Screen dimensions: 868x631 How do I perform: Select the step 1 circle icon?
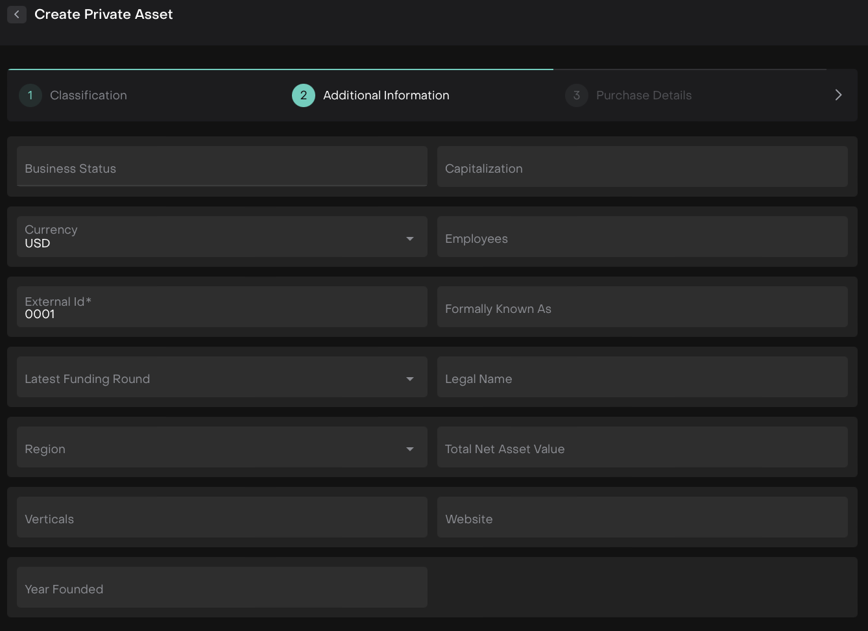(x=30, y=95)
